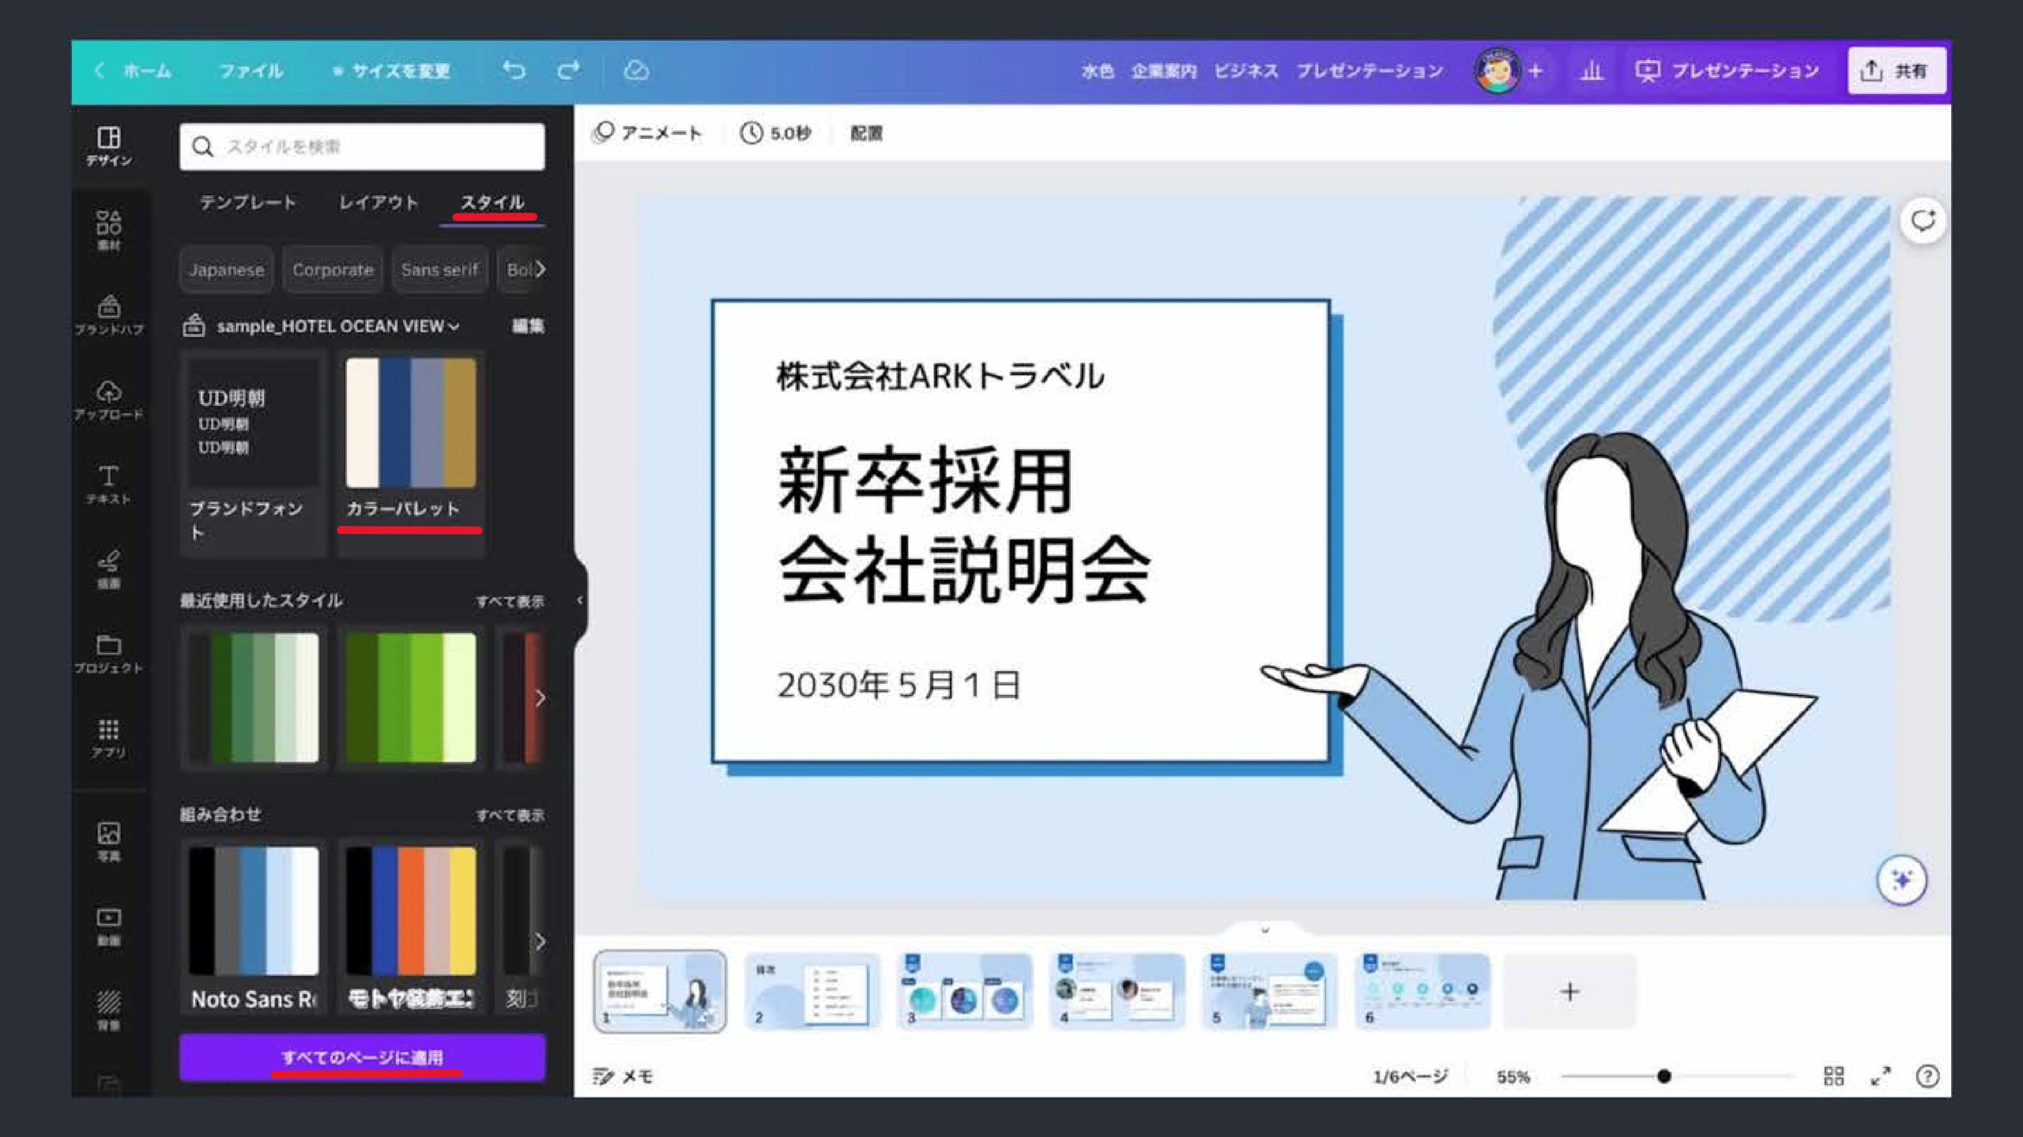Switch to the Templates tab
The width and height of the screenshot is (2023, 1137).
(247, 203)
